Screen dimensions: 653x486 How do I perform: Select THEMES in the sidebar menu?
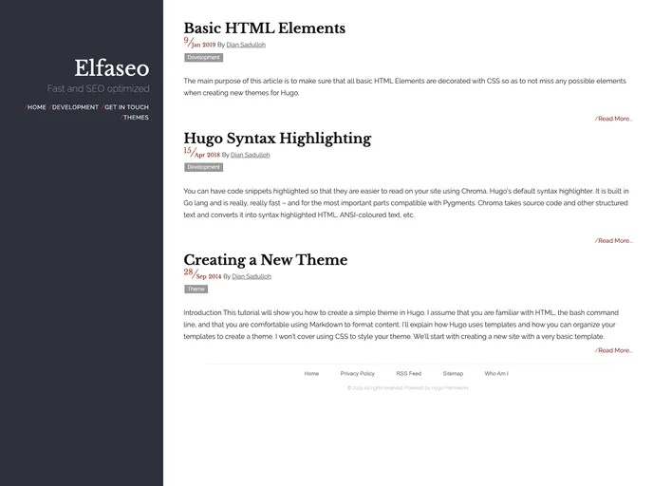136,118
